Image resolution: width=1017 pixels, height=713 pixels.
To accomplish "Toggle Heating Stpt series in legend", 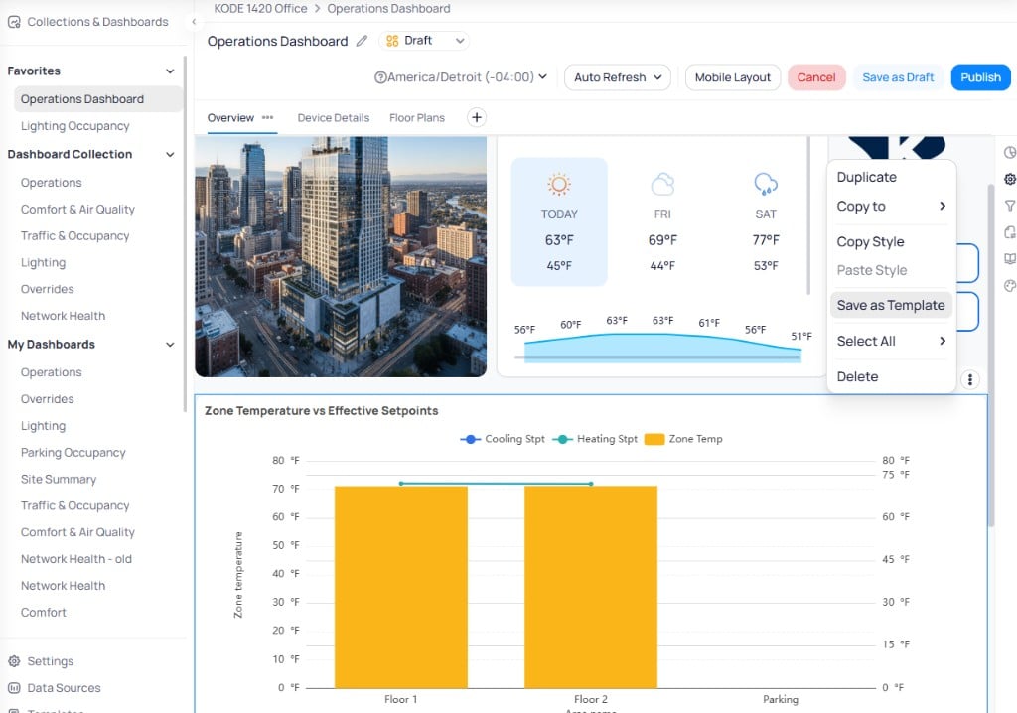I will 595,439.
